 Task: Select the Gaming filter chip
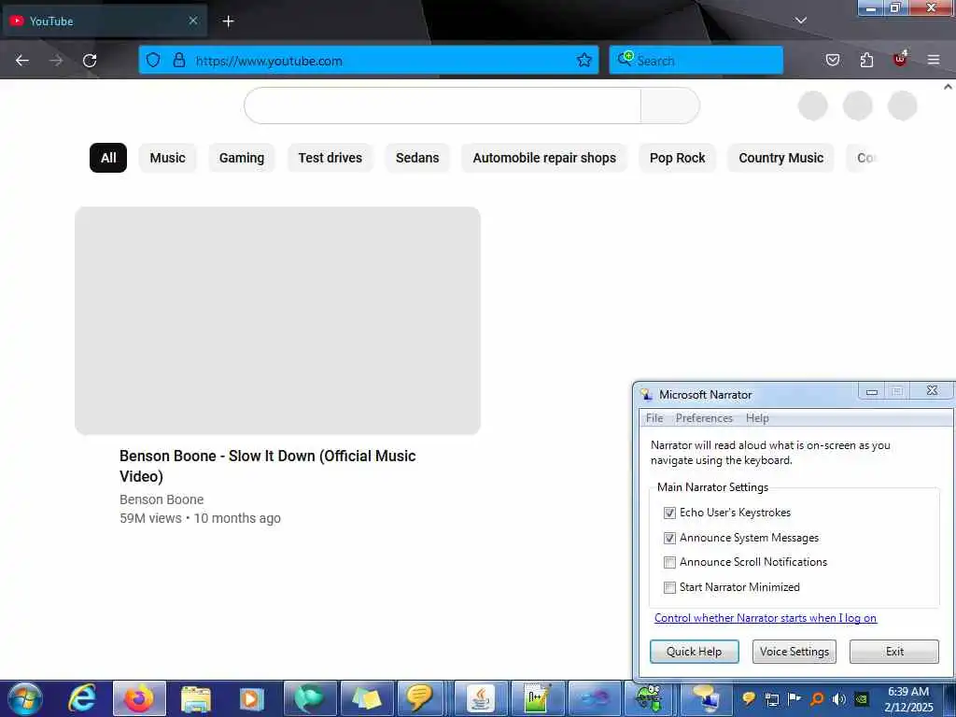(x=242, y=158)
